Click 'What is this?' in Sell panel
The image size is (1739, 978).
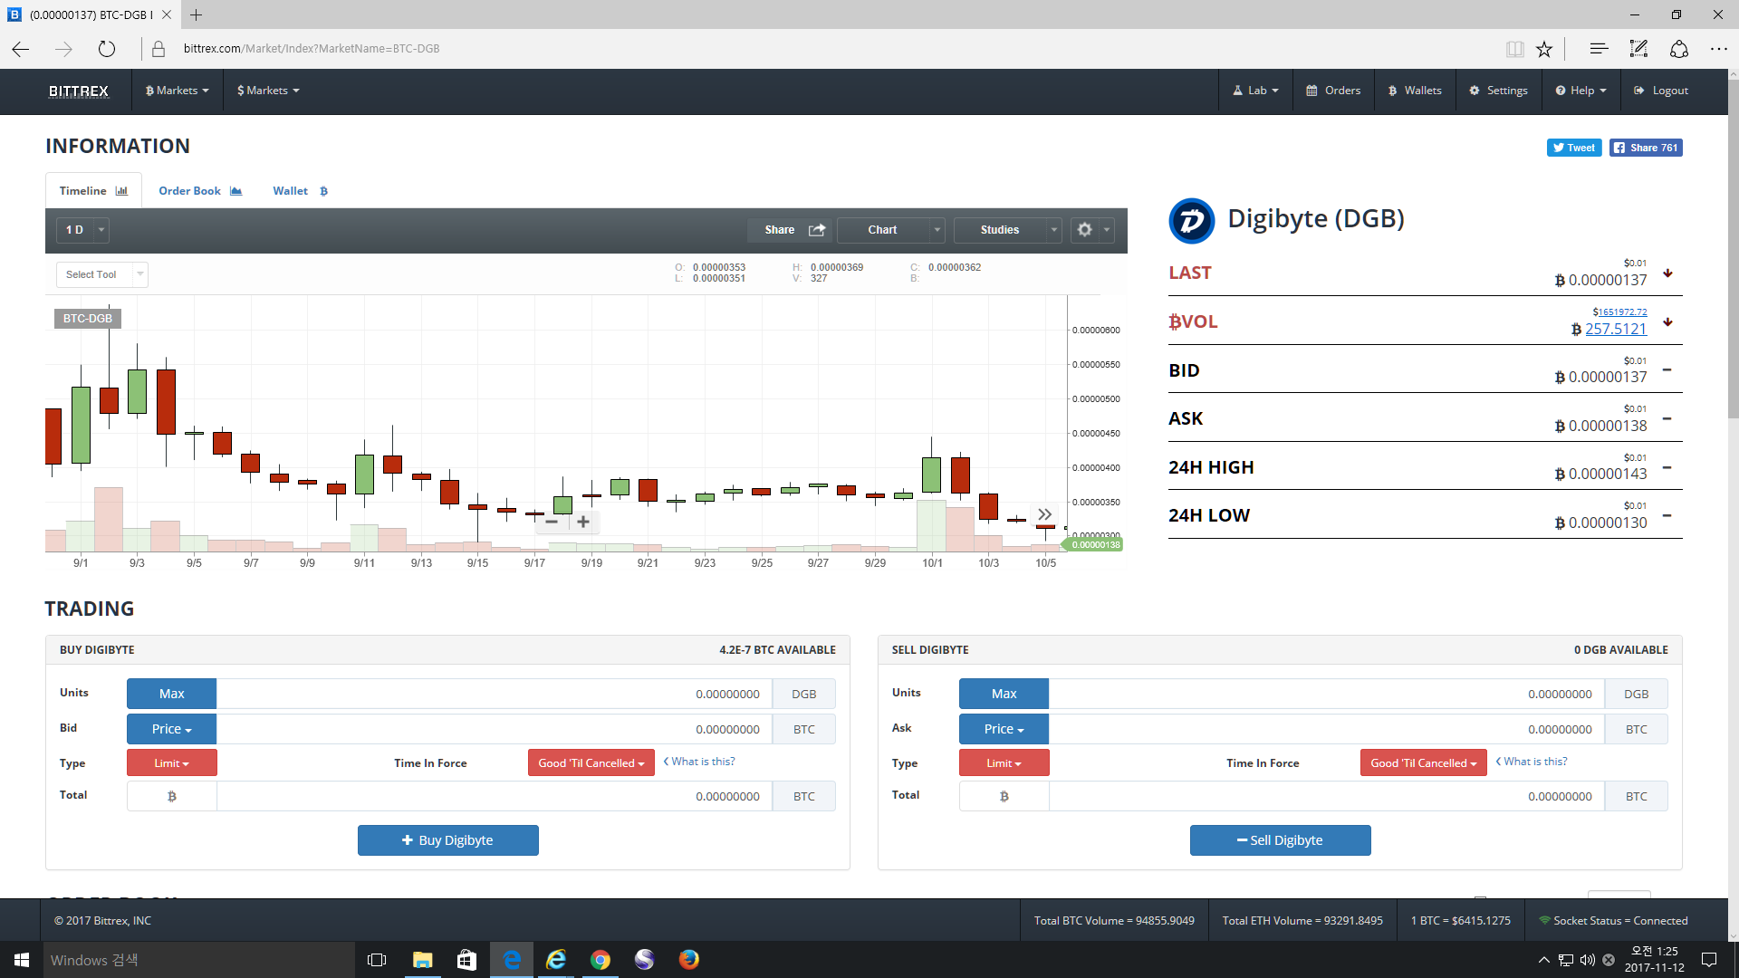(1532, 762)
